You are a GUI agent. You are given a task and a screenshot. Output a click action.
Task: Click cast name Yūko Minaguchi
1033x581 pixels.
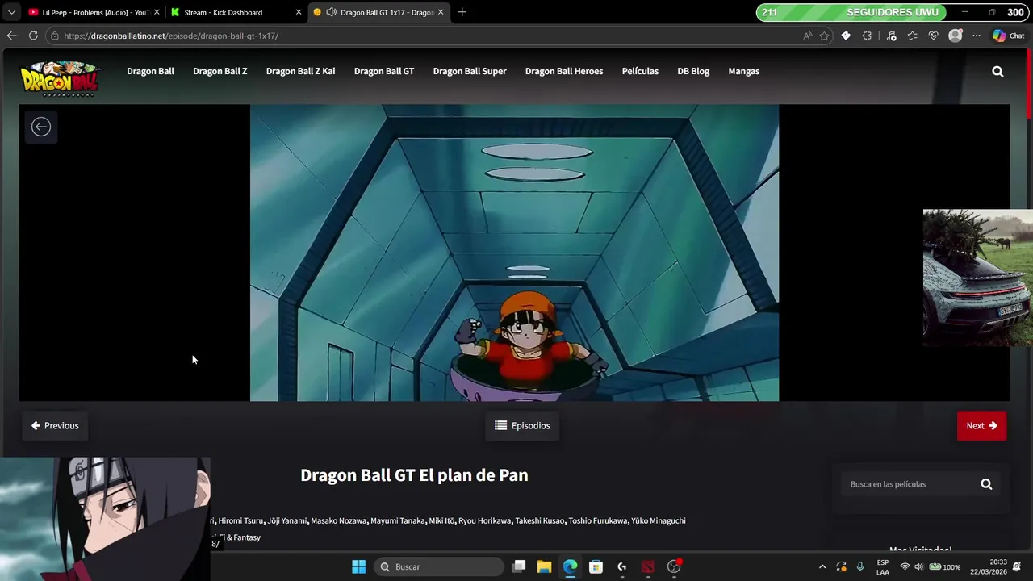tap(659, 520)
